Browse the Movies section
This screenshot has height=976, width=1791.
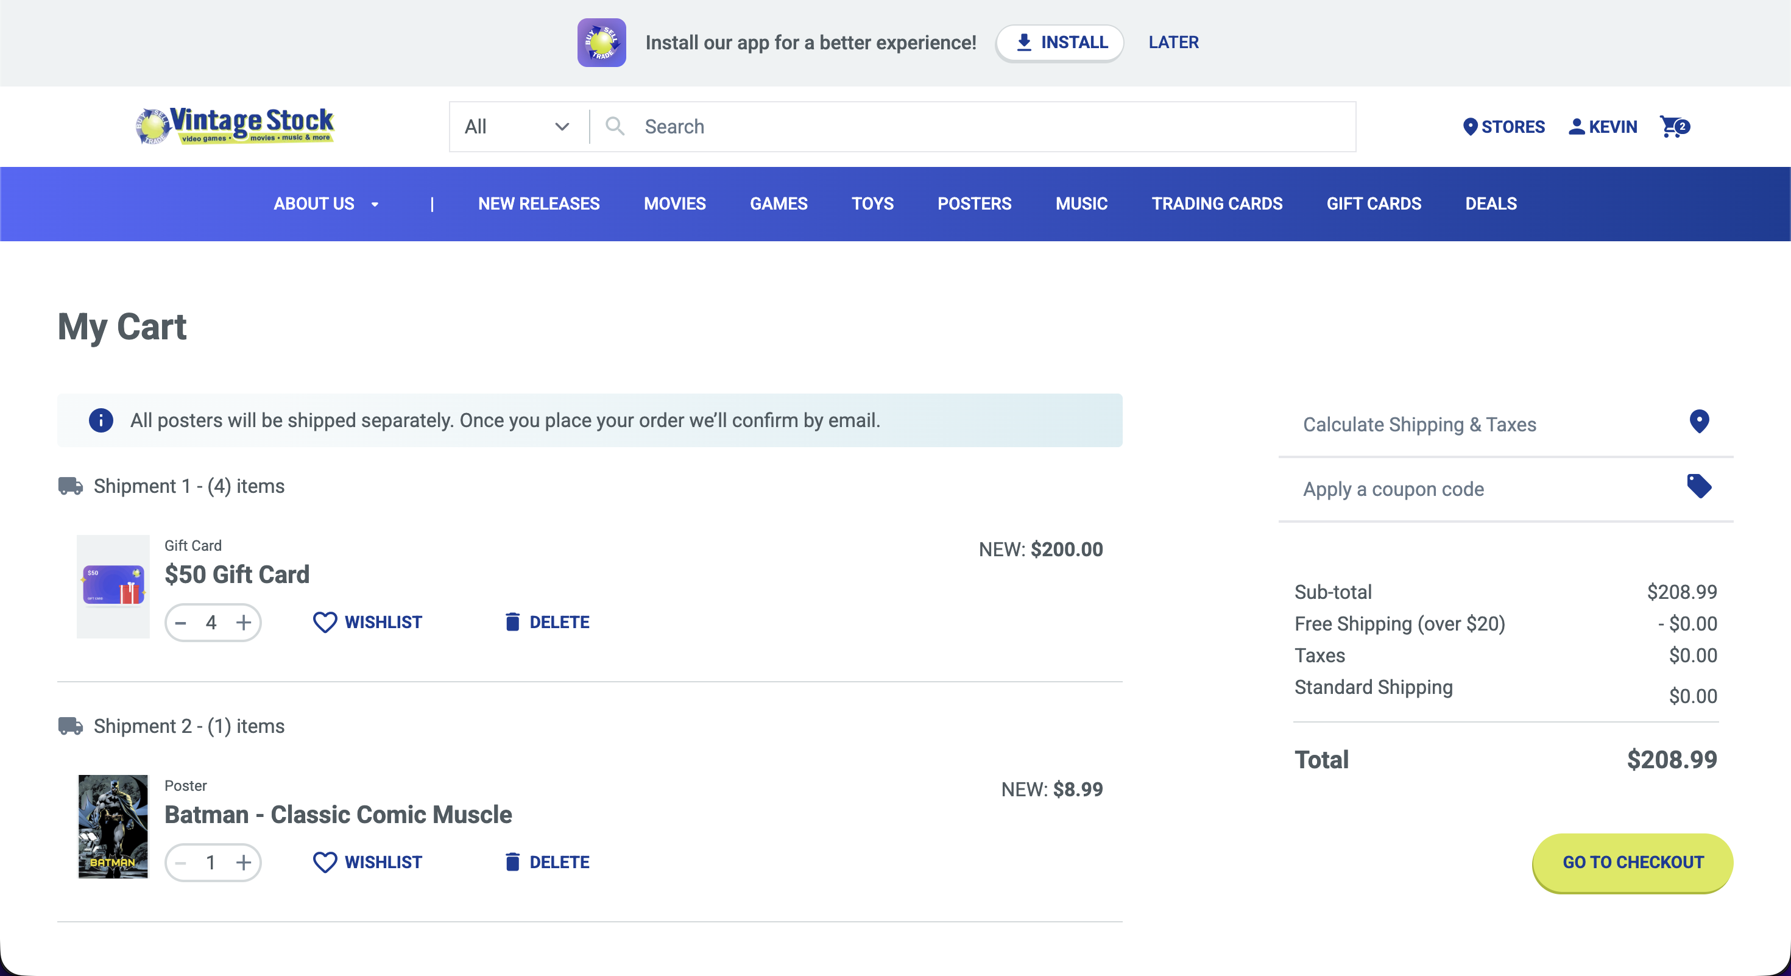(674, 203)
